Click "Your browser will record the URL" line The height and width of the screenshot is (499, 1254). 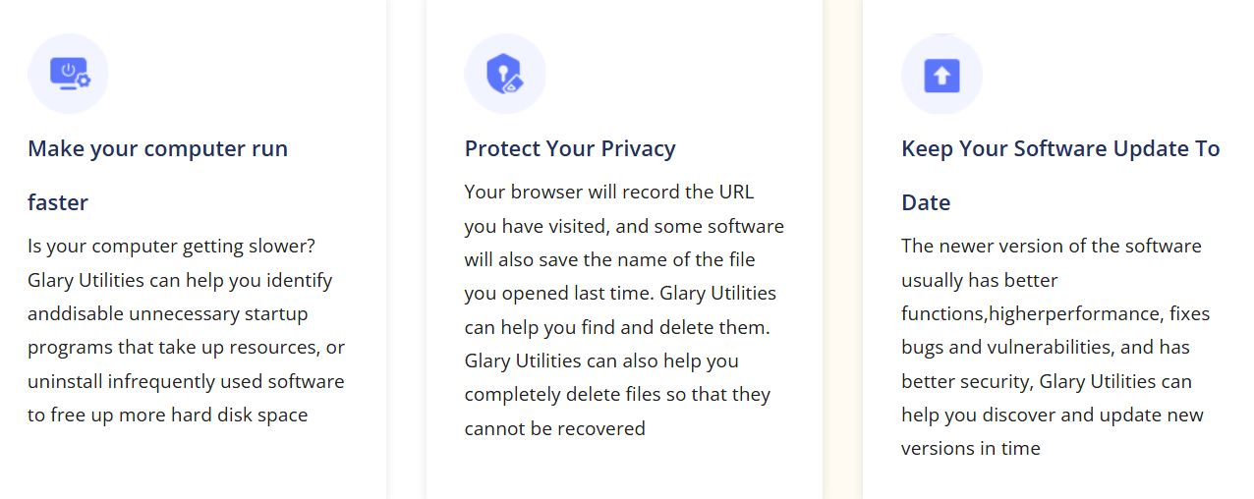click(x=609, y=192)
